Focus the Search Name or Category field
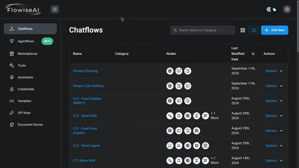The width and height of the screenshot is (299, 168). [202, 30]
